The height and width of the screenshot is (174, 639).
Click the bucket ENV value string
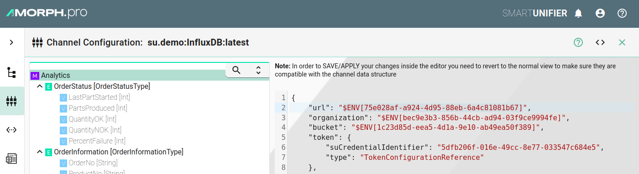click(446, 128)
